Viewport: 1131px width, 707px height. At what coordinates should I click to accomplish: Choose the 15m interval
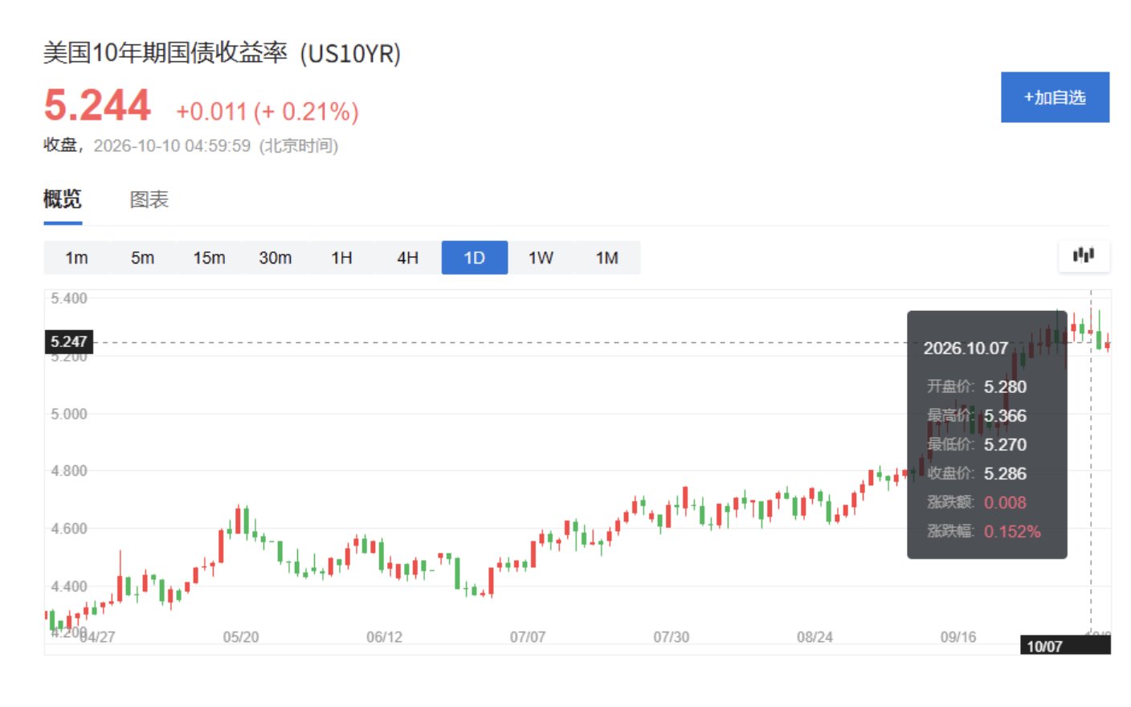coord(209,258)
